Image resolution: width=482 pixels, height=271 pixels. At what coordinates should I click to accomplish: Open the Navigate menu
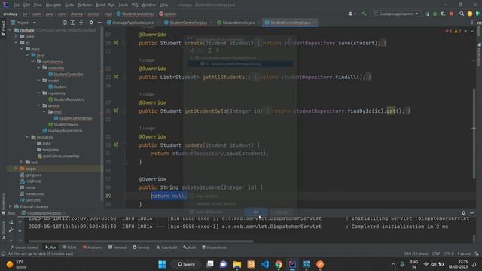53,5
